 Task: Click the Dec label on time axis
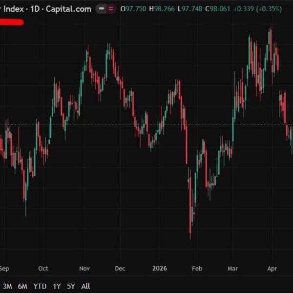[x=120, y=268]
